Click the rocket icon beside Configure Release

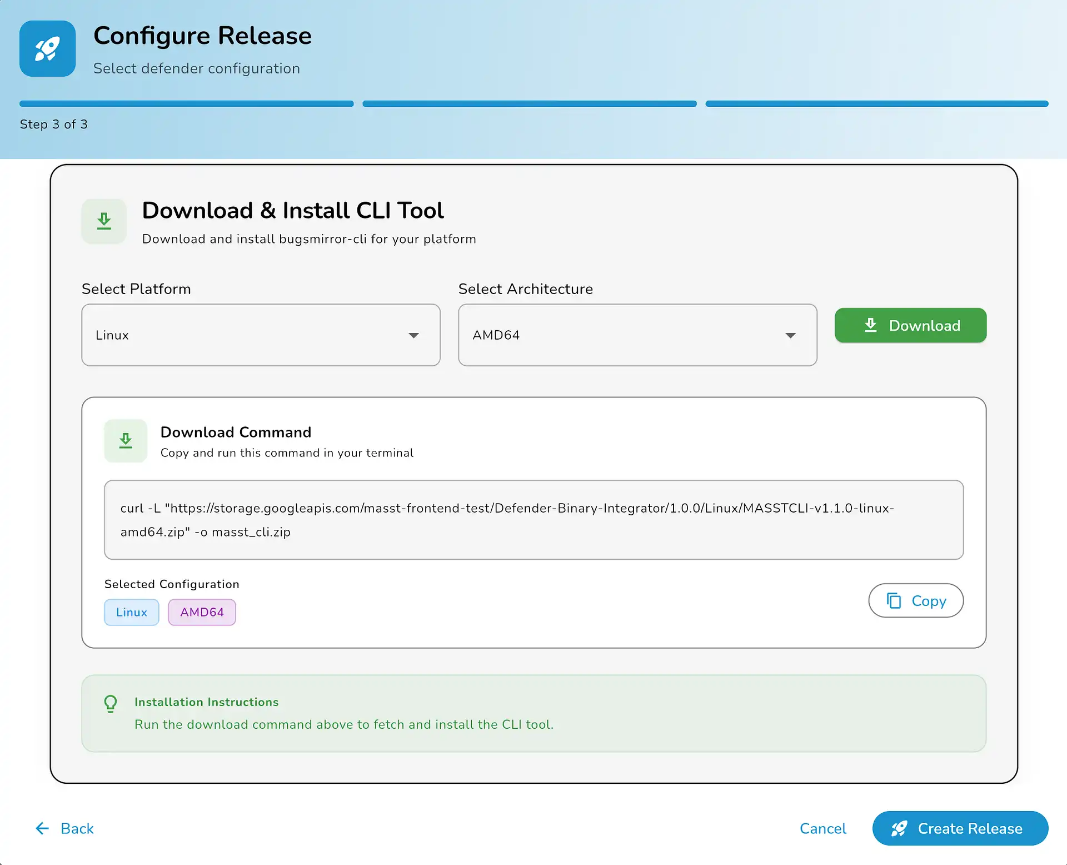[x=47, y=49]
